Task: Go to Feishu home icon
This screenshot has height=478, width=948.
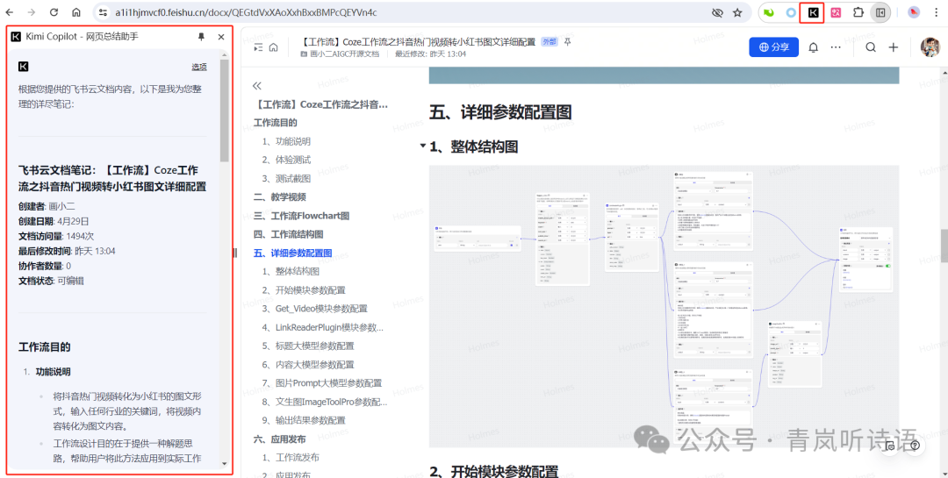Action: coord(273,47)
